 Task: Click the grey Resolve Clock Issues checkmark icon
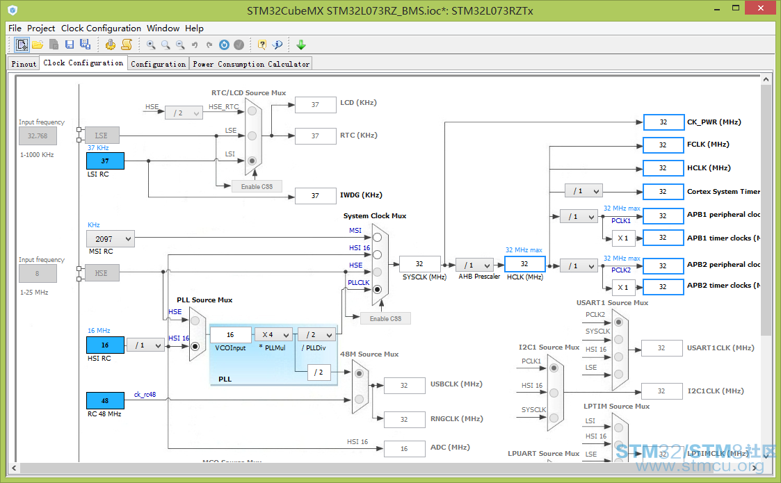[x=239, y=44]
